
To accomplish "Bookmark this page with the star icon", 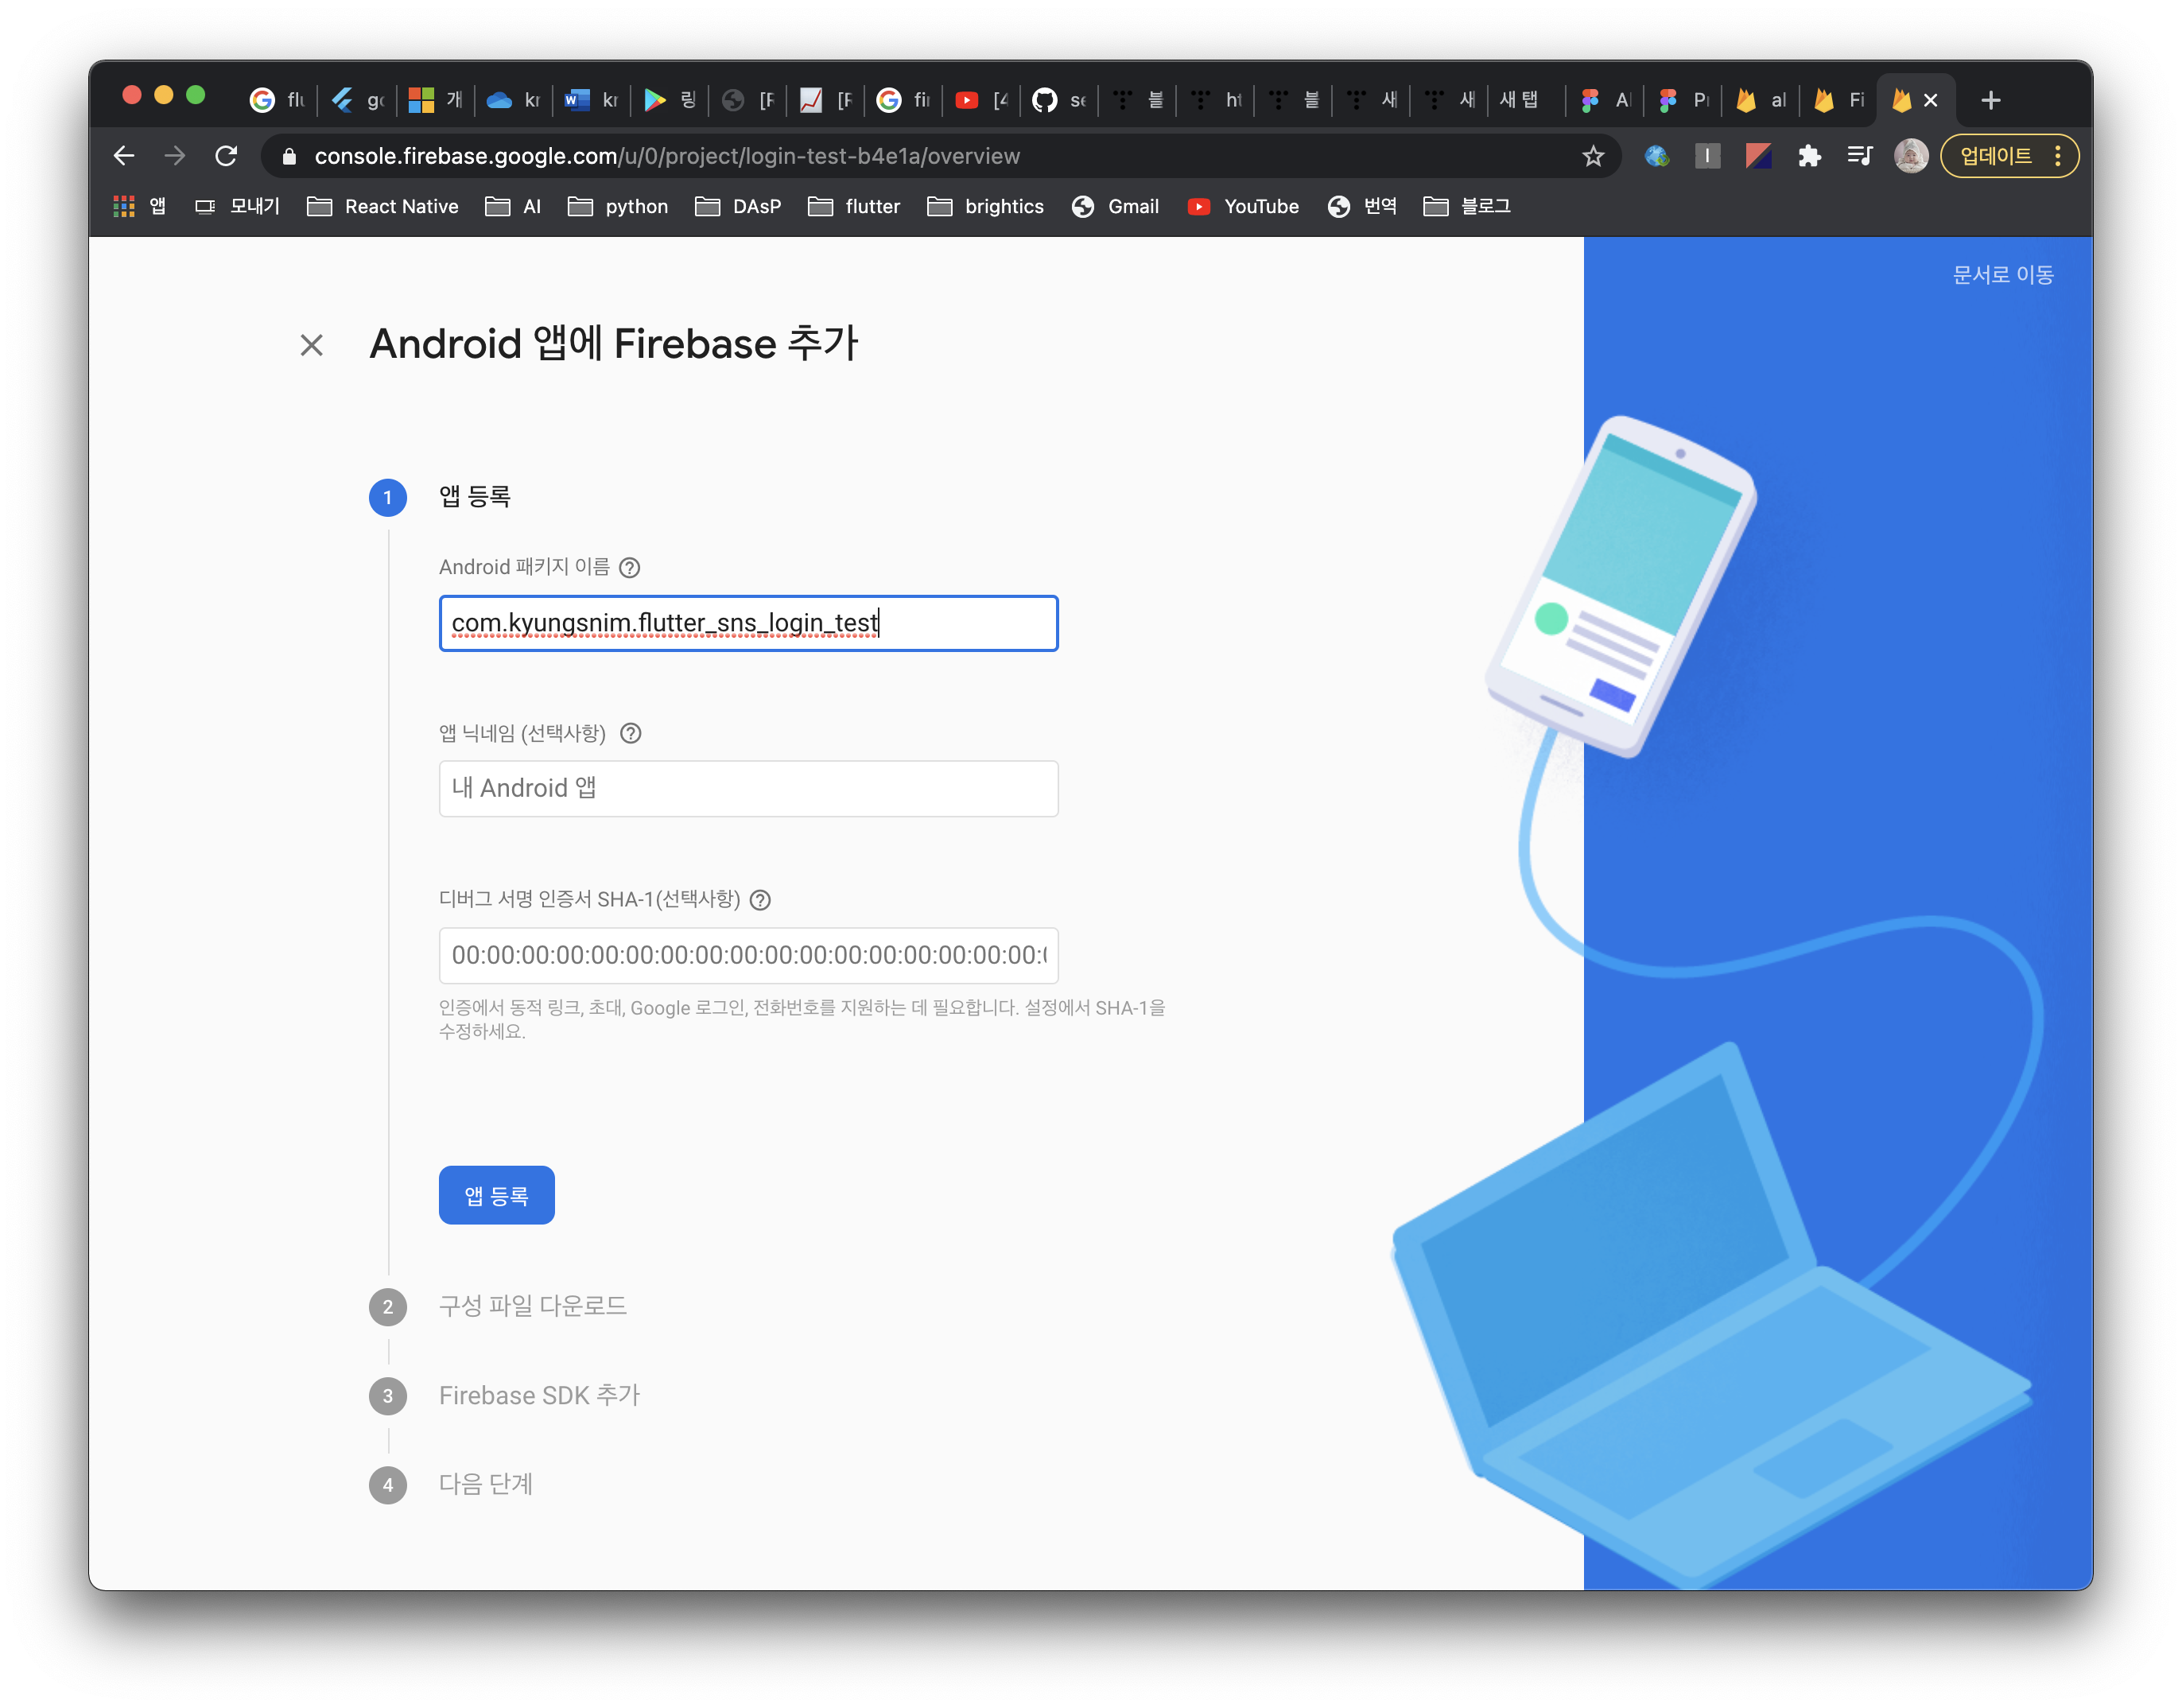I will (1593, 156).
